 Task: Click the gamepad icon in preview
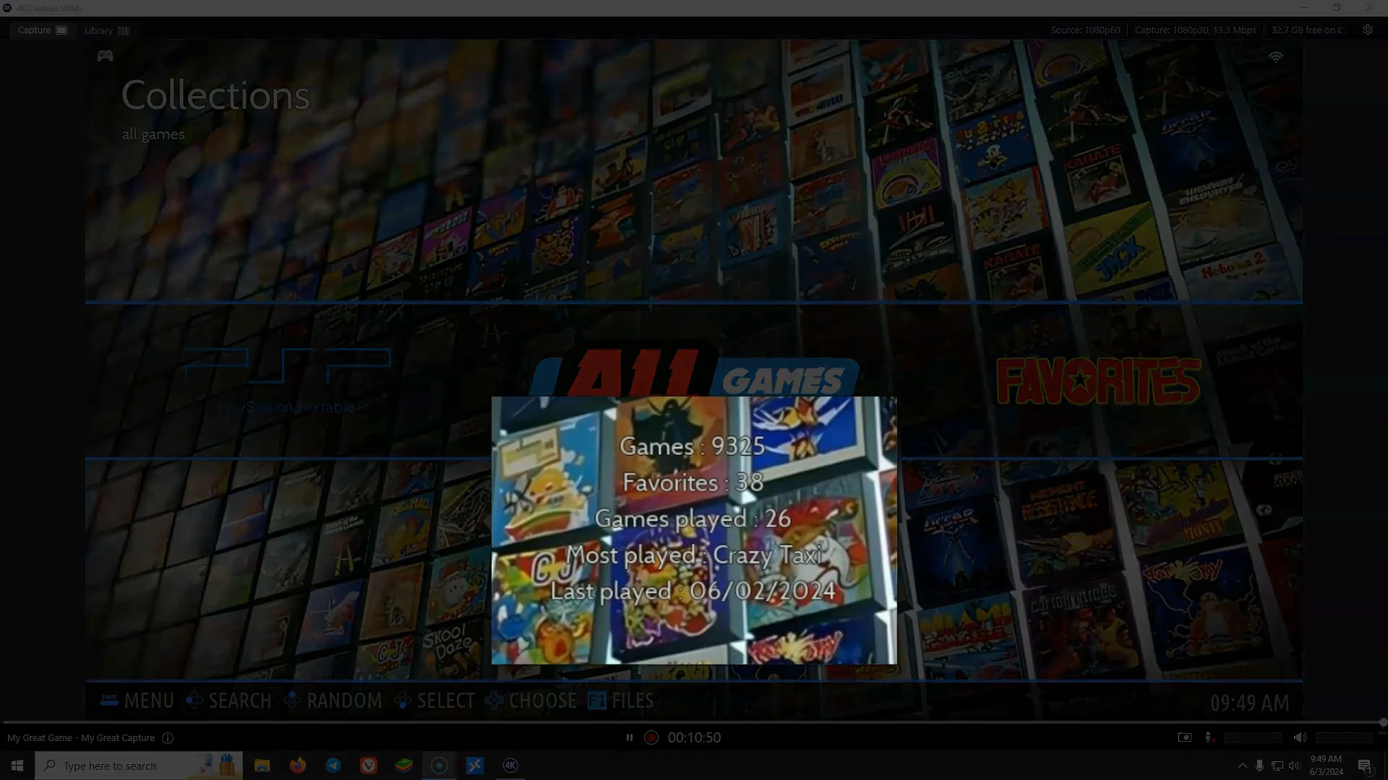point(105,56)
